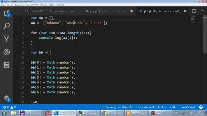
Task: Click bb[0] = Math.random(); line
Action: pos(53,63)
